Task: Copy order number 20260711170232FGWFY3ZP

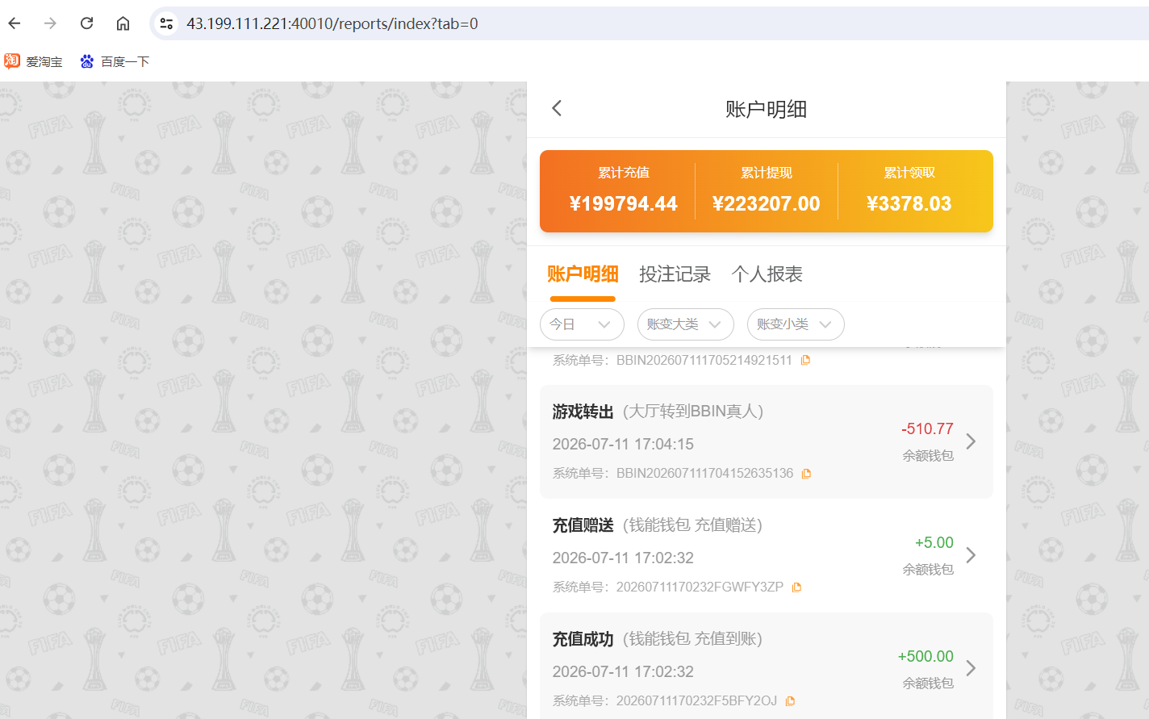Action: (x=796, y=587)
